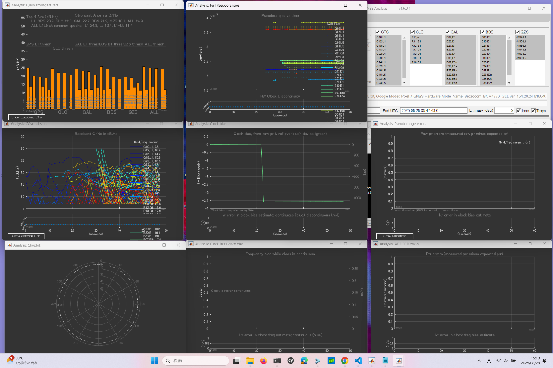Open the Notepad icon in the taskbar
This screenshot has width=553, height=368.
click(385, 361)
